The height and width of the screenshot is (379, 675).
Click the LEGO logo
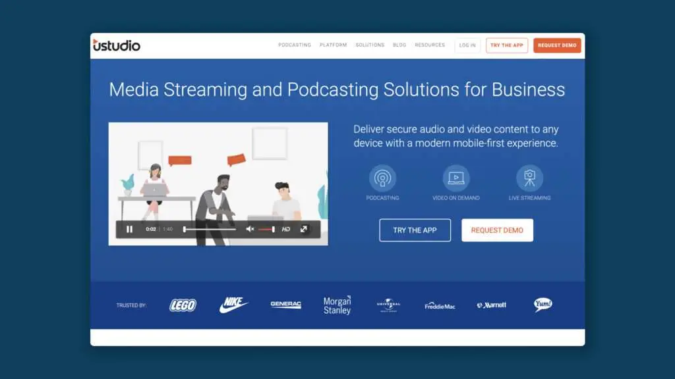(x=183, y=305)
